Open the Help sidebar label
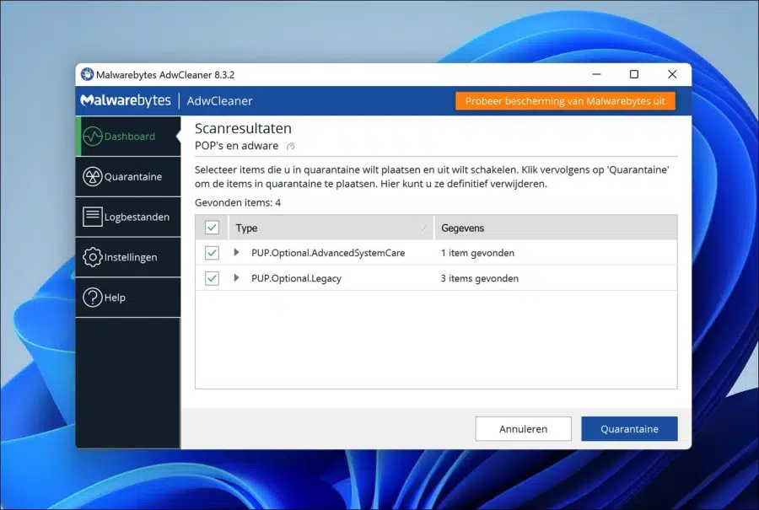Image resolution: width=759 pixels, height=510 pixels. click(116, 298)
